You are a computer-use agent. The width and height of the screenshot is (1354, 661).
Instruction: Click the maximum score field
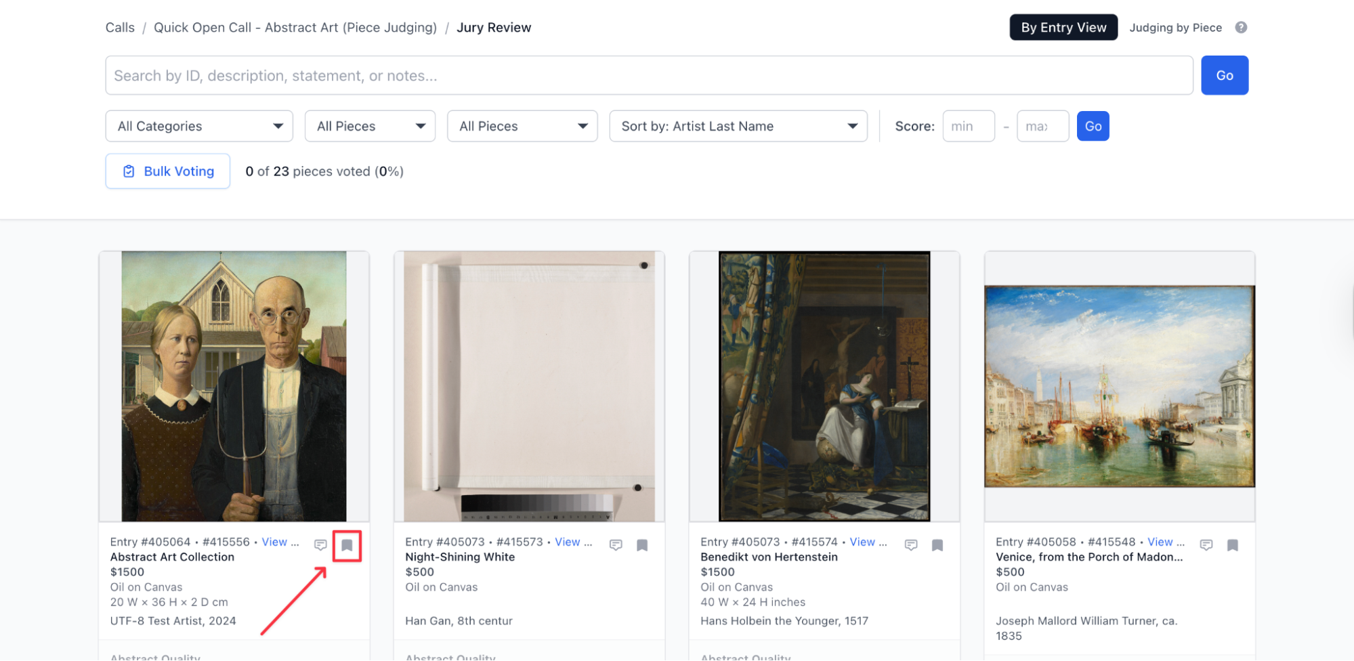(1043, 126)
